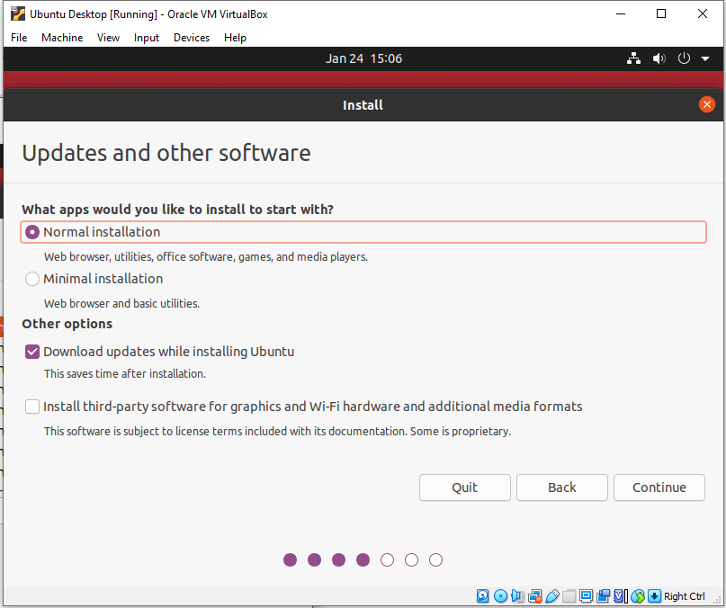Click the shared folders status icon
726x608 pixels.
click(x=569, y=596)
